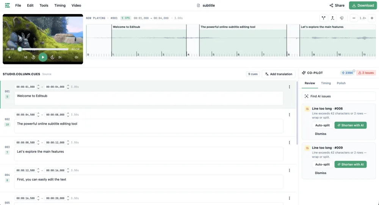Viewport: 379px width, 205px height.
Task: Click the end time field 00:00:08,000 of cue 002
Action: [55, 114]
